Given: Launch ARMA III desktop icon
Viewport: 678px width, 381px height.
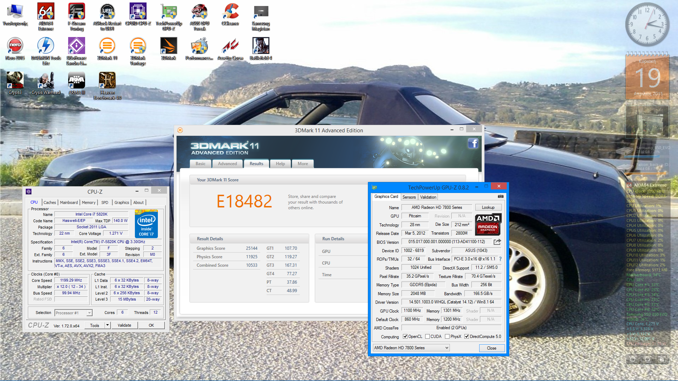Looking at the screenshot, I should pyautogui.click(x=77, y=83).
